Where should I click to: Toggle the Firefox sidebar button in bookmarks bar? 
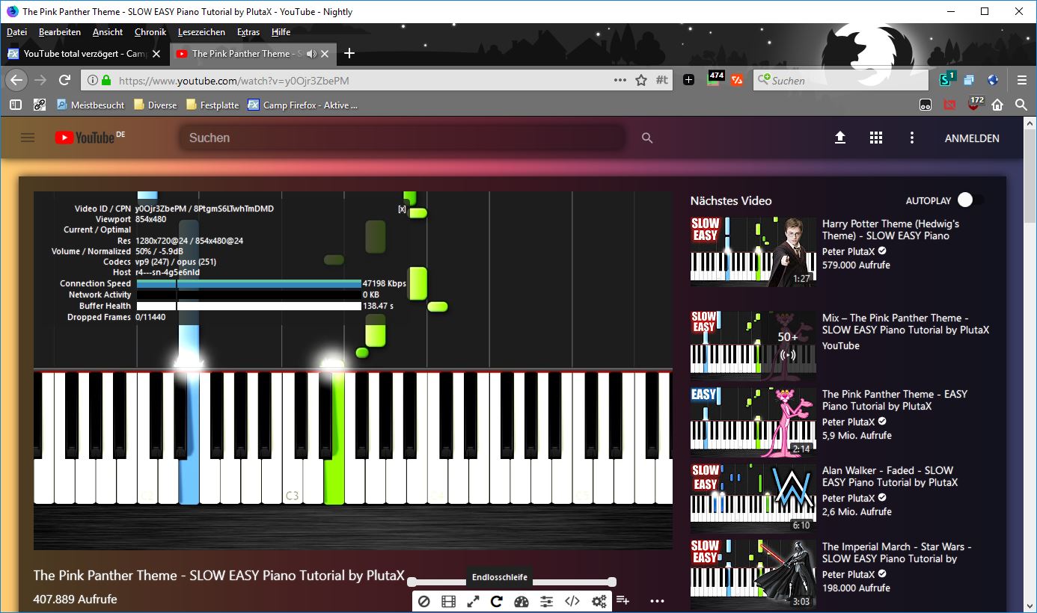(x=16, y=105)
